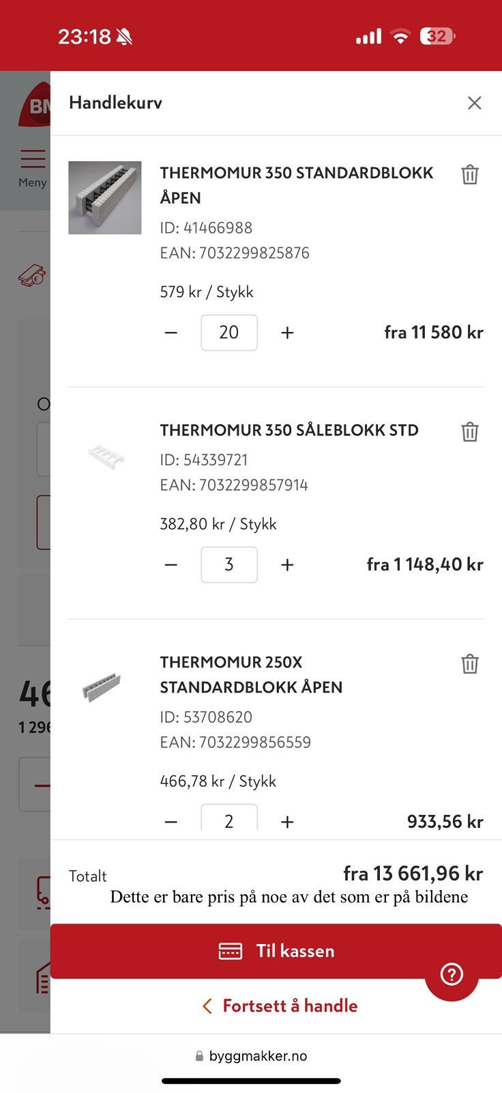
Task: Open Thermomur 350 Standardblokk product thumbnail
Action: [105, 198]
